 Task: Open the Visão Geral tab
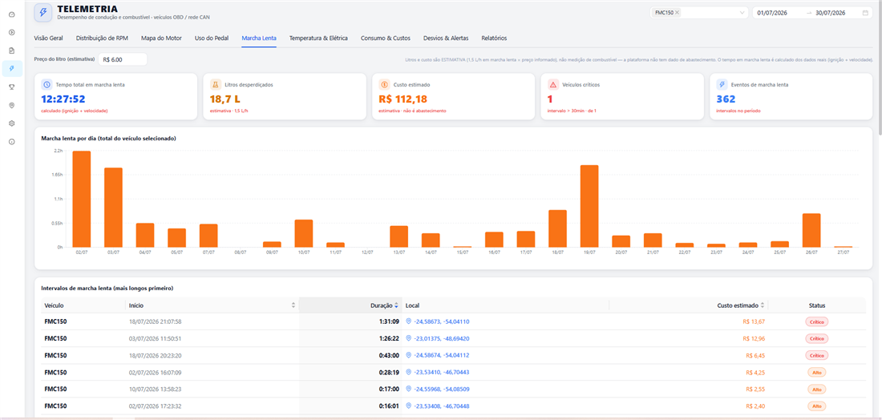click(48, 38)
